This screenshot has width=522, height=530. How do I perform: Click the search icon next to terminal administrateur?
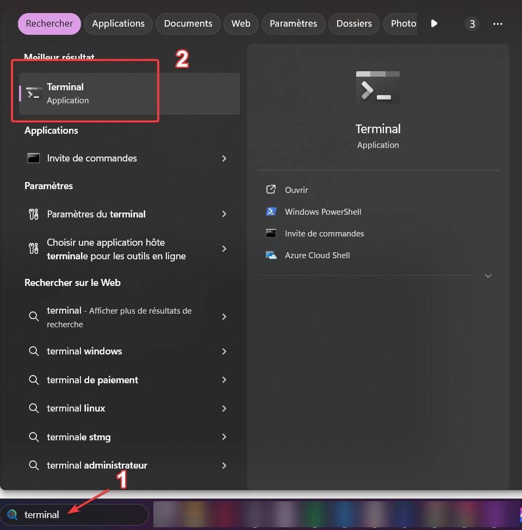click(34, 465)
